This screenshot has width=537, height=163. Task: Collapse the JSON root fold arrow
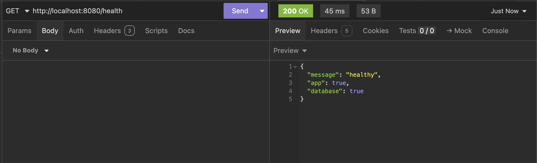click(295, 67)
